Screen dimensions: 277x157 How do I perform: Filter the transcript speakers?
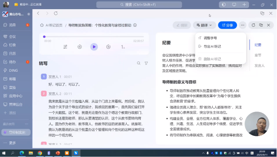click(146, 63)
